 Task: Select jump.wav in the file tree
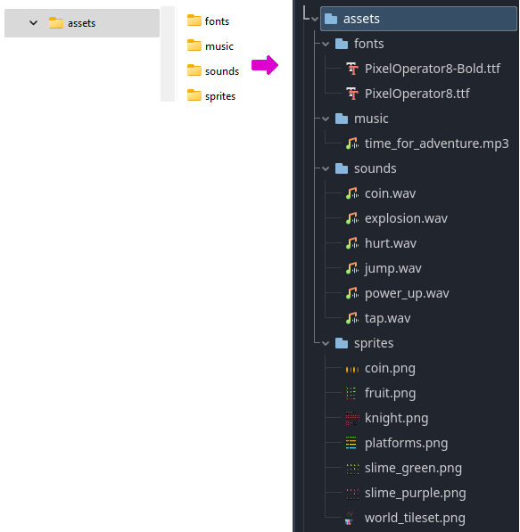393,268
